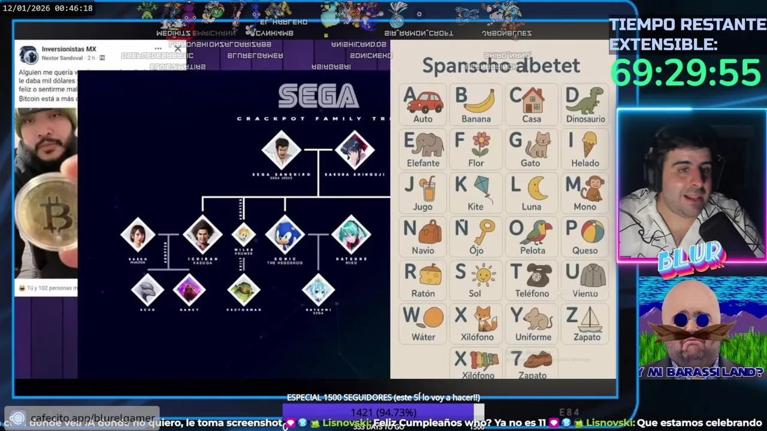
Task: Click the red car Auto tile
Action: click(x=422, y=105)
